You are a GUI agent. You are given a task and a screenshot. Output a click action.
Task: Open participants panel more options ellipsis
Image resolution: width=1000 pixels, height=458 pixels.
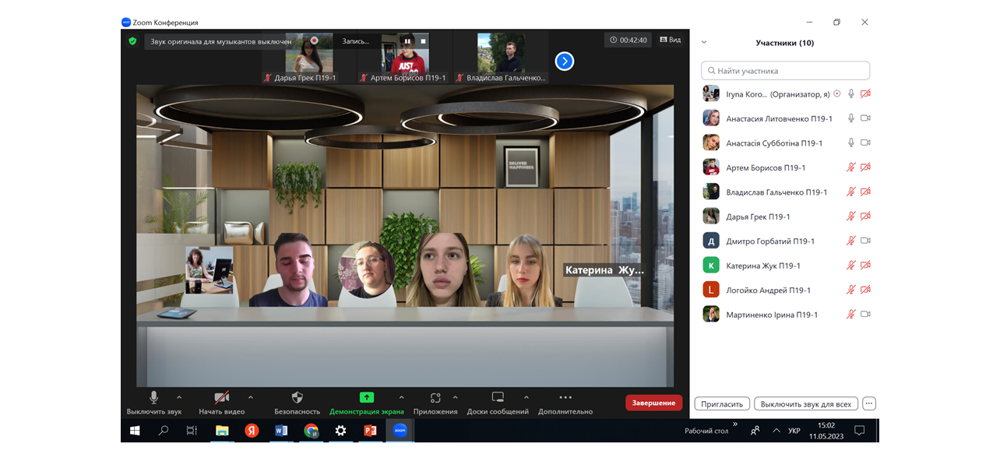coord(870,404)
